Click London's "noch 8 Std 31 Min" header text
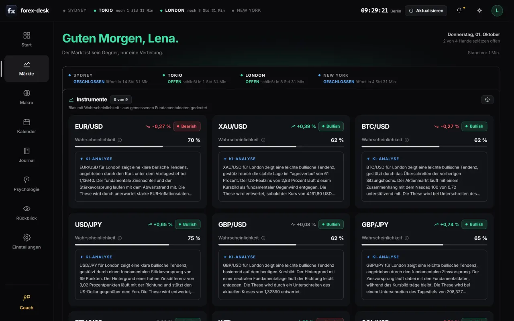Screen dimensions: 514x321 (206, 11)
